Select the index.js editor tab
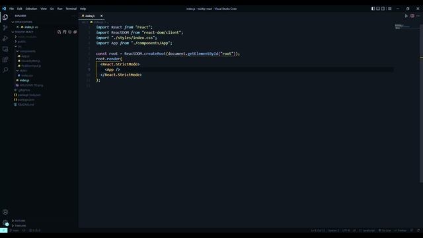 click(x=91, y=16)
